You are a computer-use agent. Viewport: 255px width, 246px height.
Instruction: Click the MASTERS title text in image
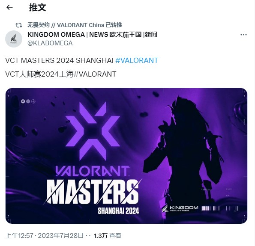(93, 192)
